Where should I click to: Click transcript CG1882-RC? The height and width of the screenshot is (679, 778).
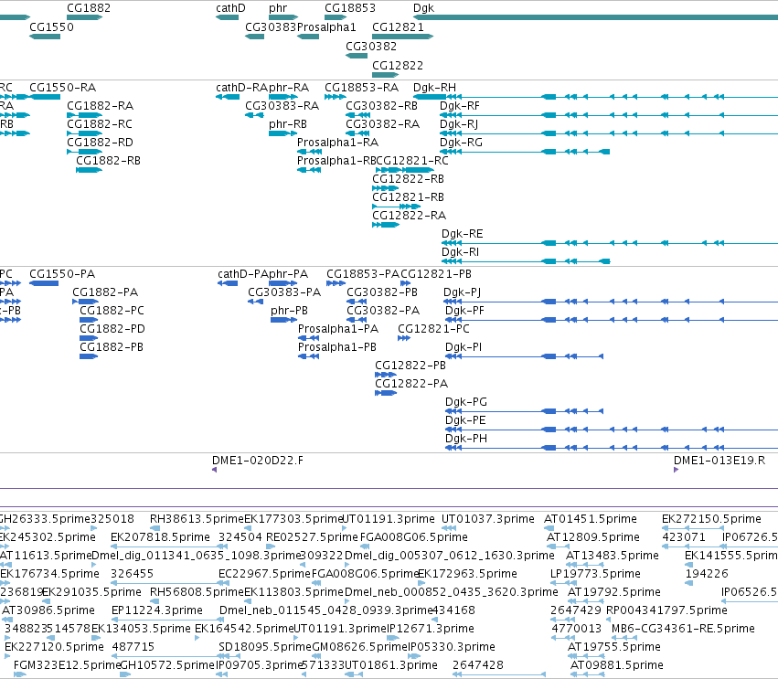click(x=84, y=133)
